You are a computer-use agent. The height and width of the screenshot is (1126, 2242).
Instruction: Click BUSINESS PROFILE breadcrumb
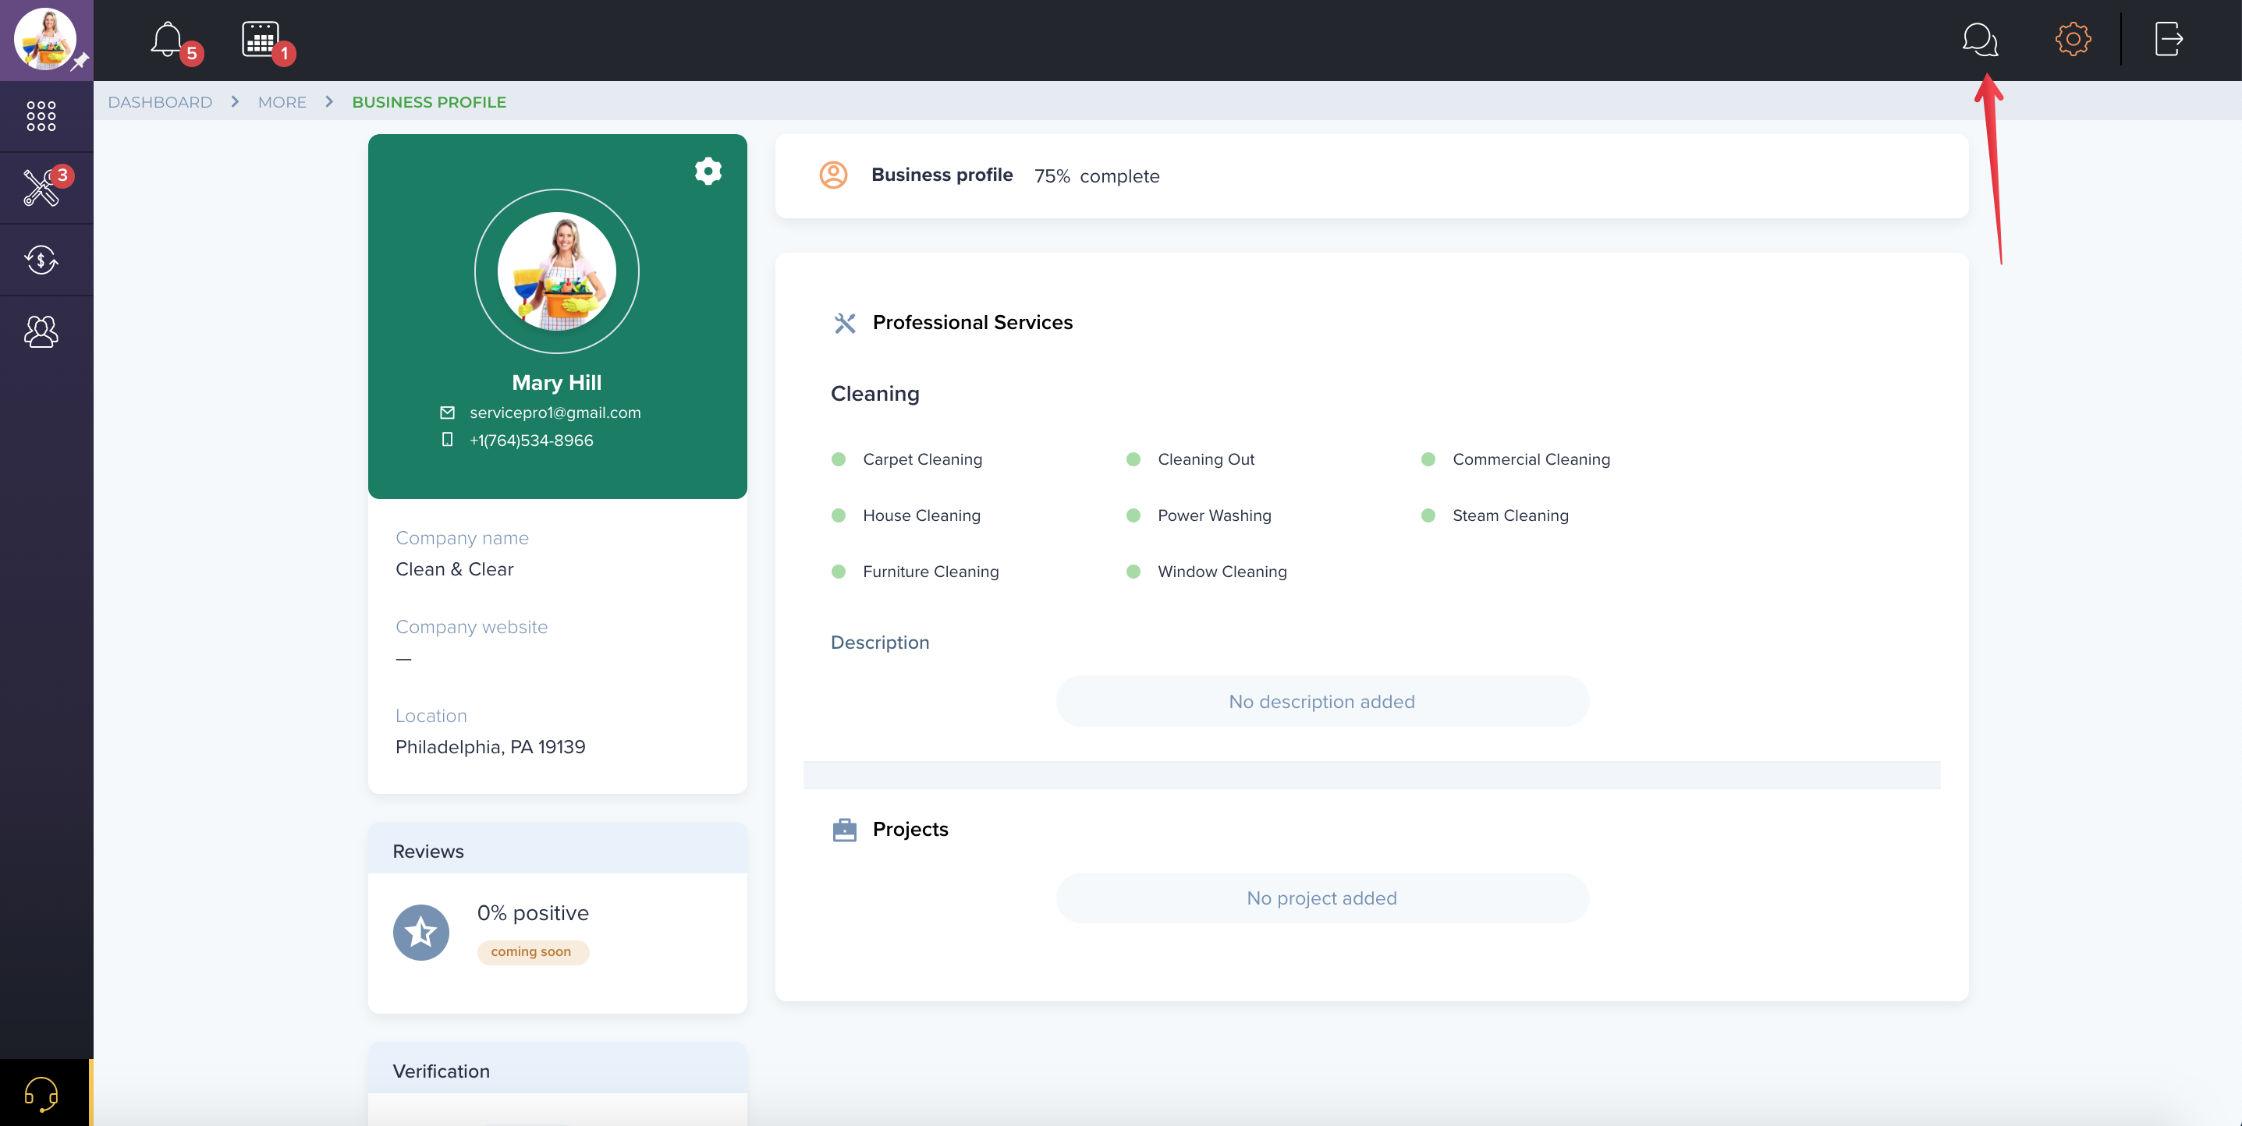pyautogui.click(x=429, y=102)
